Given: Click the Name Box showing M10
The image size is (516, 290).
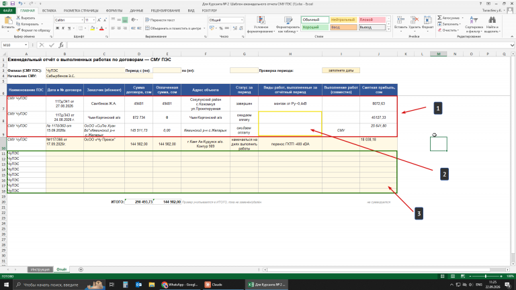Looking at the screenshot, I should [x=15, y=45].
